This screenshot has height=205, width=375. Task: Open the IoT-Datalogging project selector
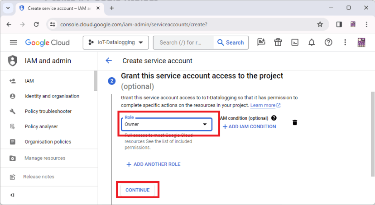pyautogui.click(x=116, y=42)
